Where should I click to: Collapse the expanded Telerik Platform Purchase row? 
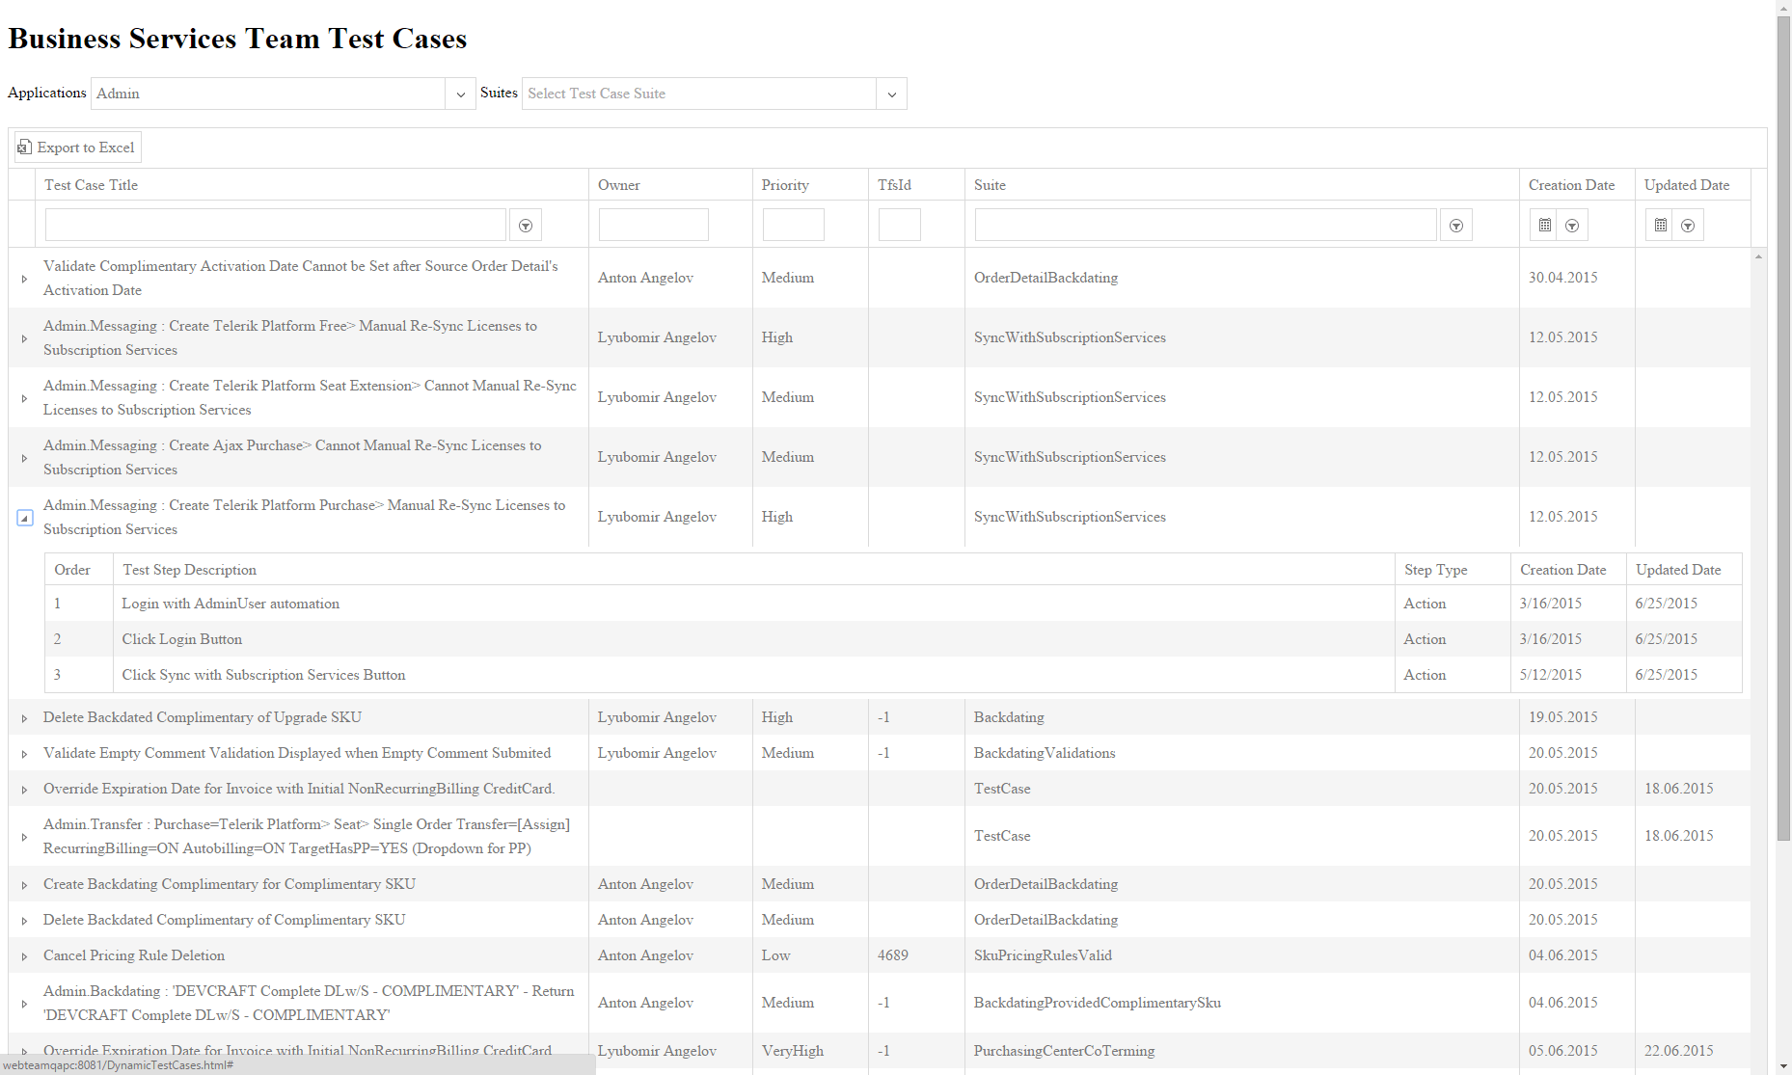pos(25,519)
